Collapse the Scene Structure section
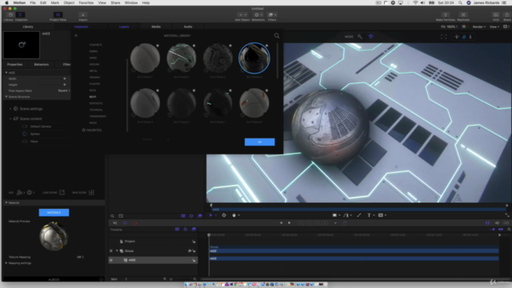Viewport: 512px width, 288px height. (6, 97)
